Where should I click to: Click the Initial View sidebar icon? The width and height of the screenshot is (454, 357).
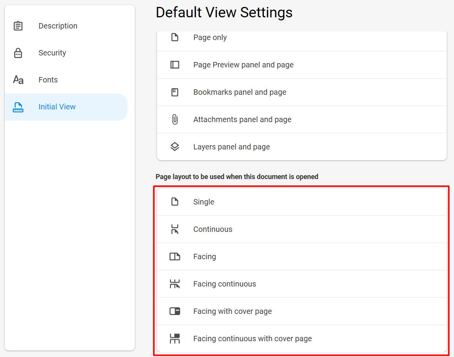[x=18, y=107]
